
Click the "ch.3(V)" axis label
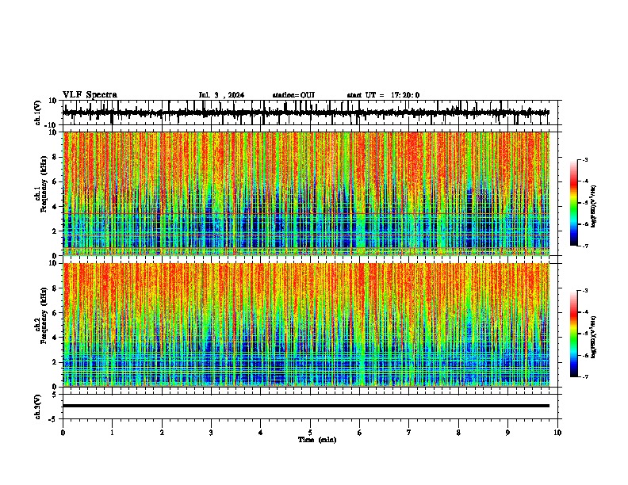coord(38,407)
